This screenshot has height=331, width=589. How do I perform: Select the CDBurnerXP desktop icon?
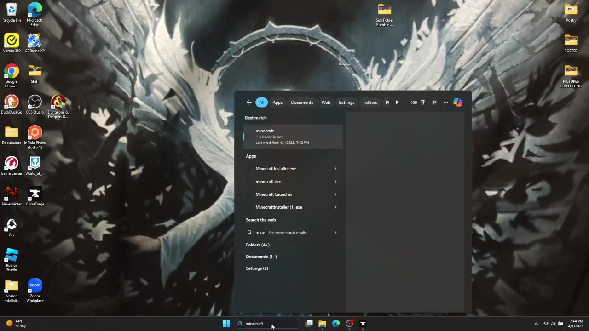coord(35,43)
